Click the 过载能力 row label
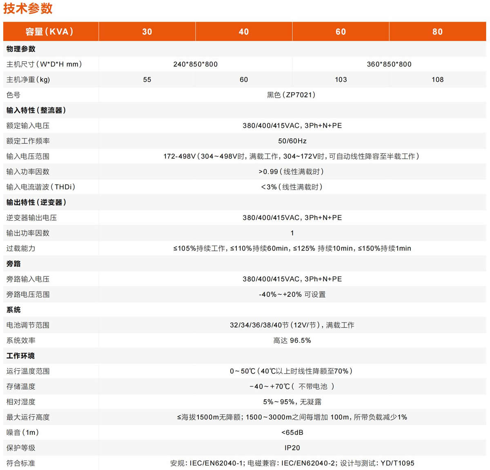Image resolution: width=490 pixels, height=470 pixels. (x=21, y=248)
